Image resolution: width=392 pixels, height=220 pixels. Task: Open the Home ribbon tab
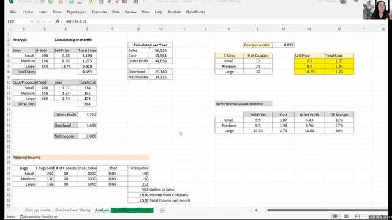tap(28, 12)
